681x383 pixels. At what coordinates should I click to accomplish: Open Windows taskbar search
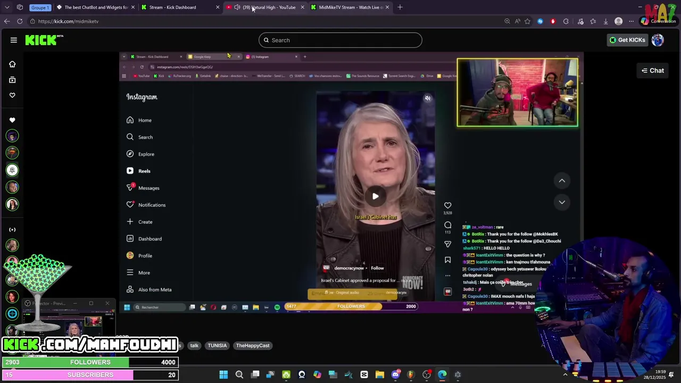[x=239, y=374]
